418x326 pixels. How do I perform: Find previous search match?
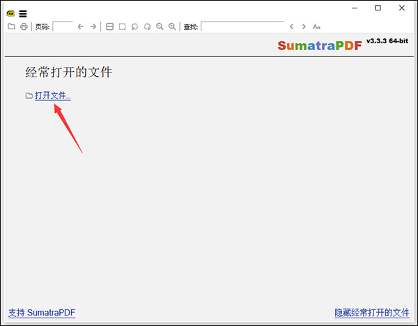pos(291,26)
